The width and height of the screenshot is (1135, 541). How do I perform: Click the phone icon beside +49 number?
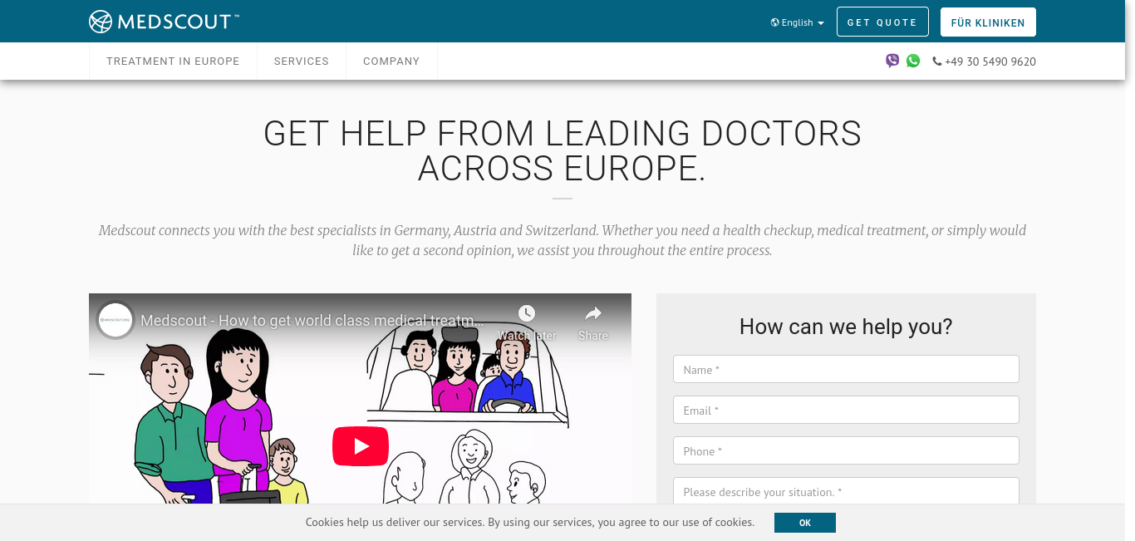tap(937, 61)
